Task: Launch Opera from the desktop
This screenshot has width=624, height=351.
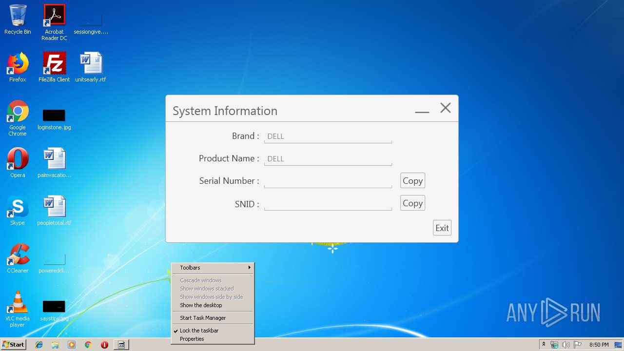Action: [x=18, y=163]
